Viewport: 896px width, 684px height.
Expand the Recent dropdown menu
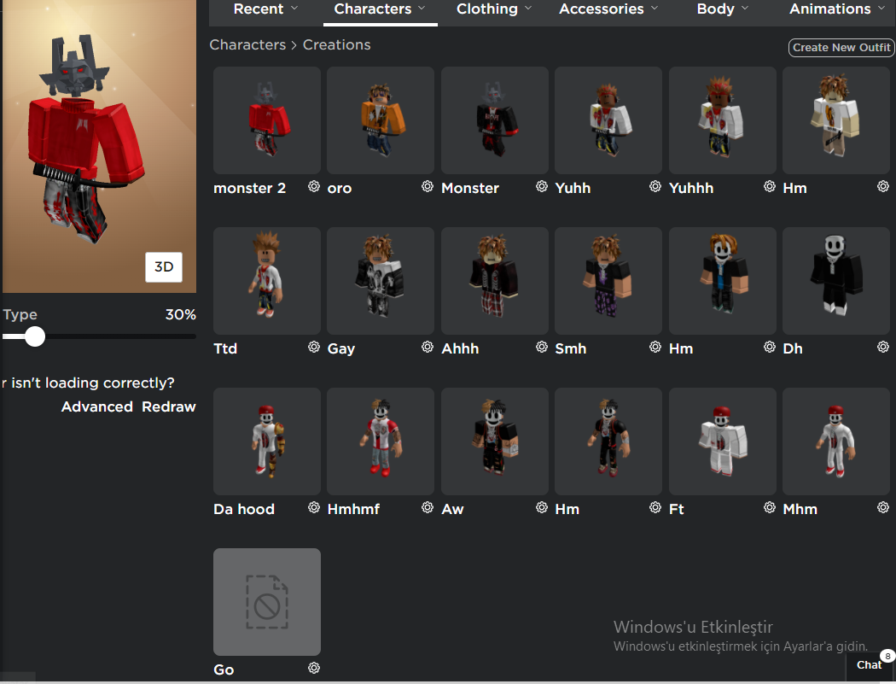(265, 9)
